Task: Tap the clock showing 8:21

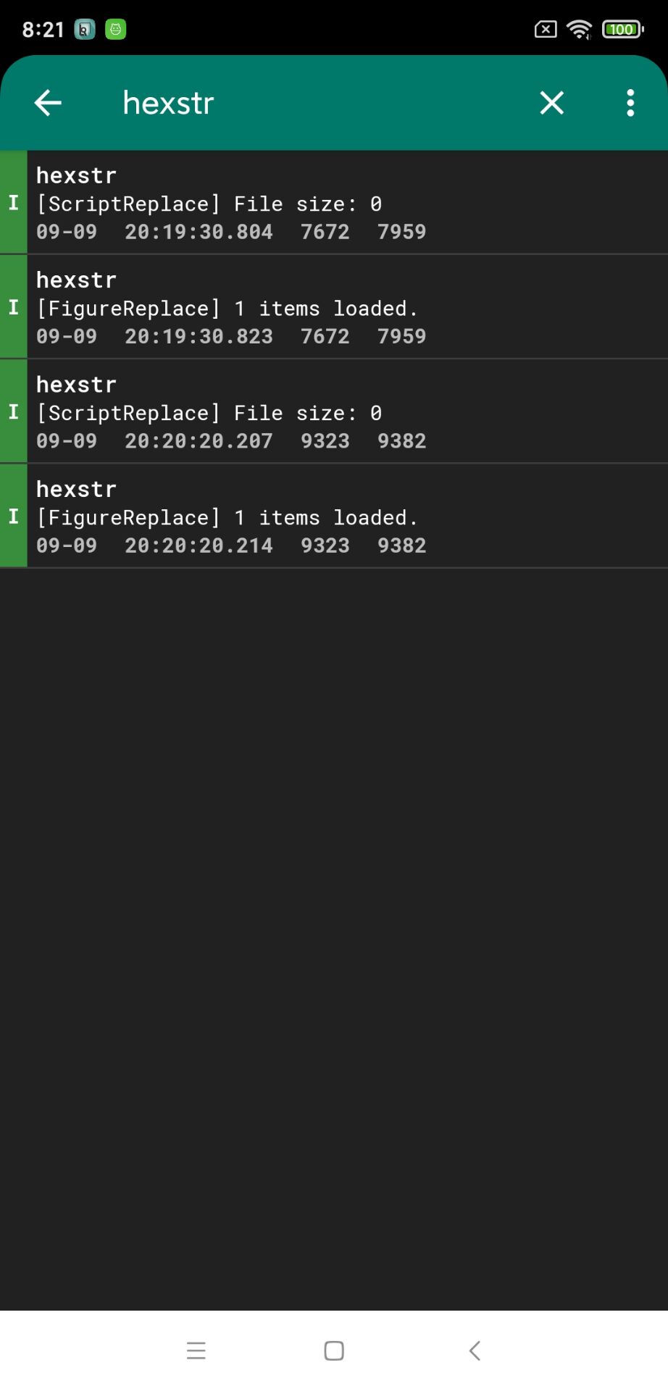Action: tap(43, 30)
